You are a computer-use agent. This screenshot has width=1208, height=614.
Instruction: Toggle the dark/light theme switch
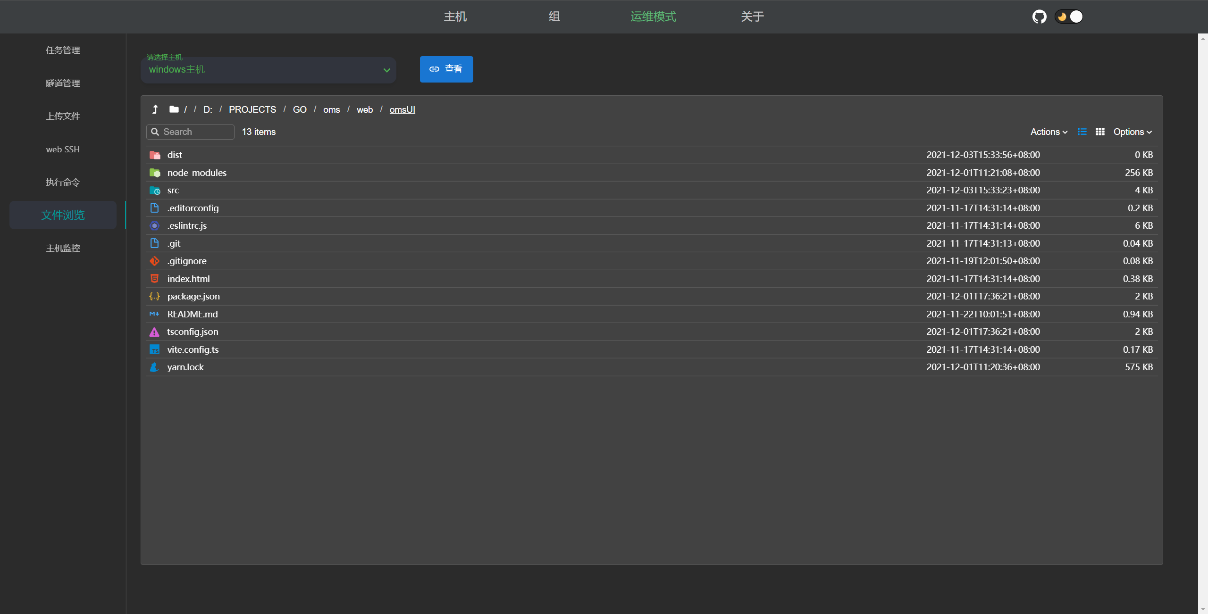pos(1069,17)
